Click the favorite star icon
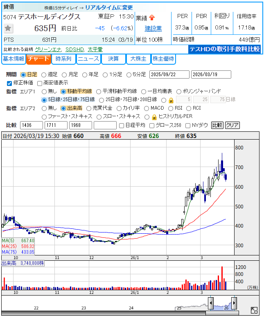Image resolution: width=264 pixels, height=316 pixels. point(8,28)
